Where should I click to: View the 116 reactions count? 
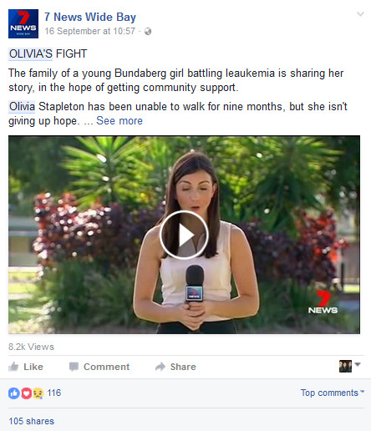tap(54, 393)
